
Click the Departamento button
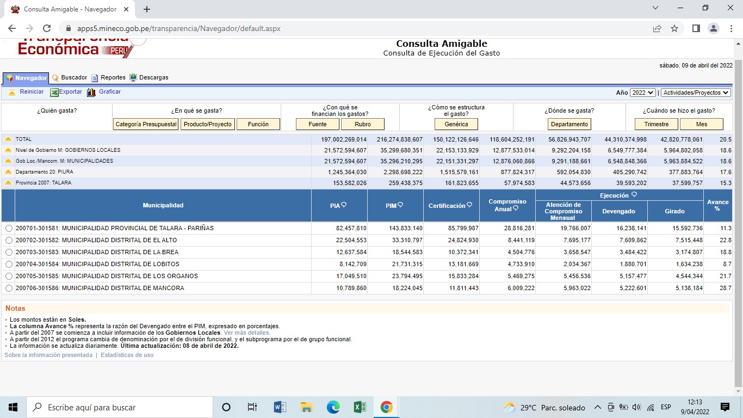pyautogui.click(x=569, y=124)
